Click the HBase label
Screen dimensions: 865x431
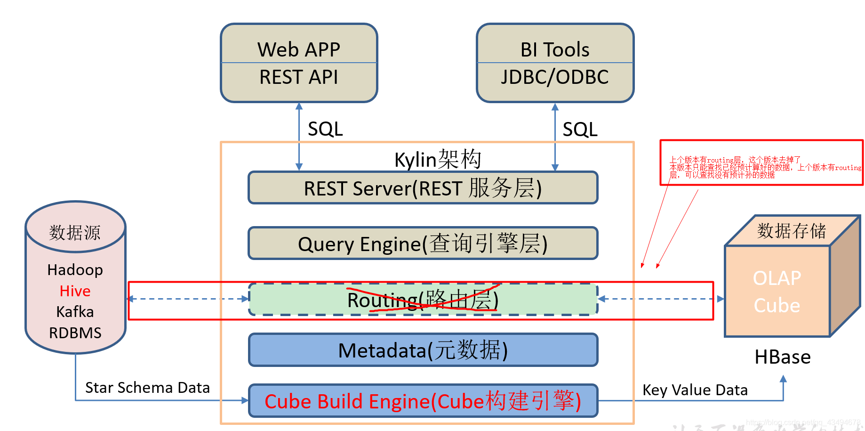pos(783,357)
